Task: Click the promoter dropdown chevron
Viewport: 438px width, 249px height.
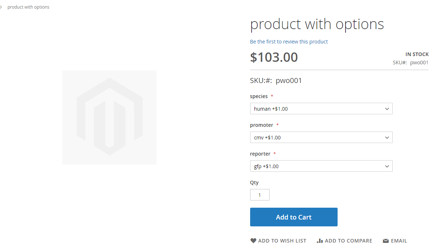Action: pos(387,137)
